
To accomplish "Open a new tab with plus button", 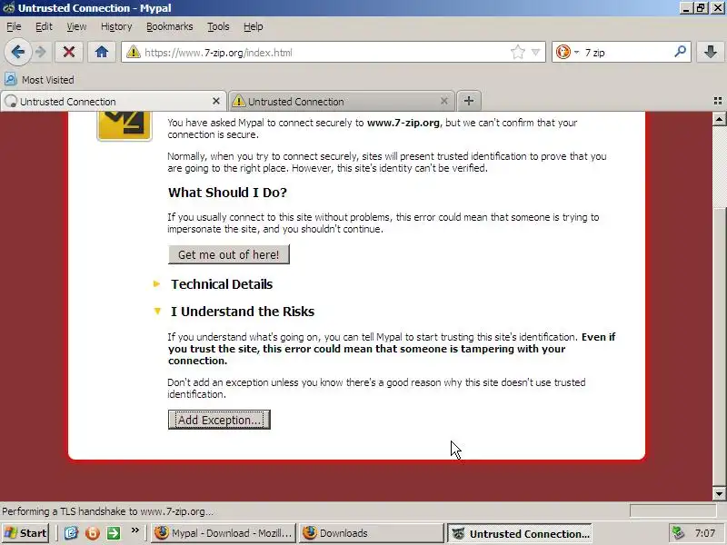I will pyautogui.click(x=469, y=101).
